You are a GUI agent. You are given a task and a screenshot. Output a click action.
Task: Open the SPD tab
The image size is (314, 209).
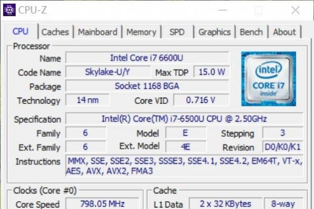pos(177,32)
